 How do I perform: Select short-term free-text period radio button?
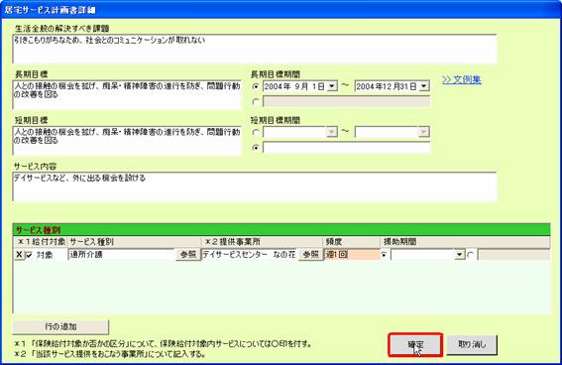pyautogui.click(x=256, y=148)
